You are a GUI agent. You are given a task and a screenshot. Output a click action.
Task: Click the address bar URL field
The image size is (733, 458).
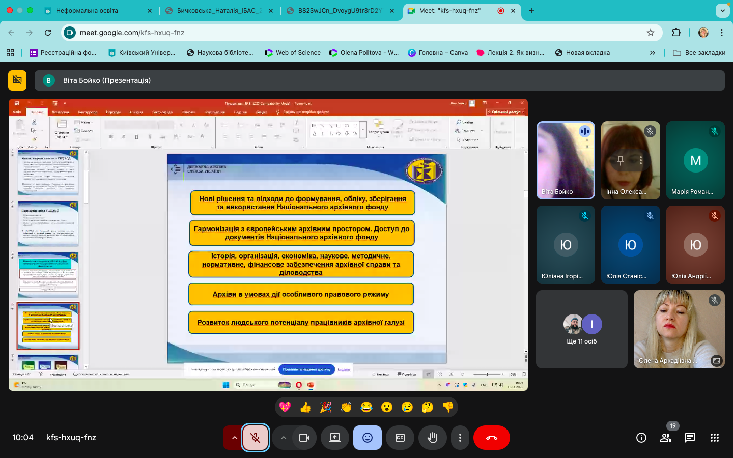[356, 33]
